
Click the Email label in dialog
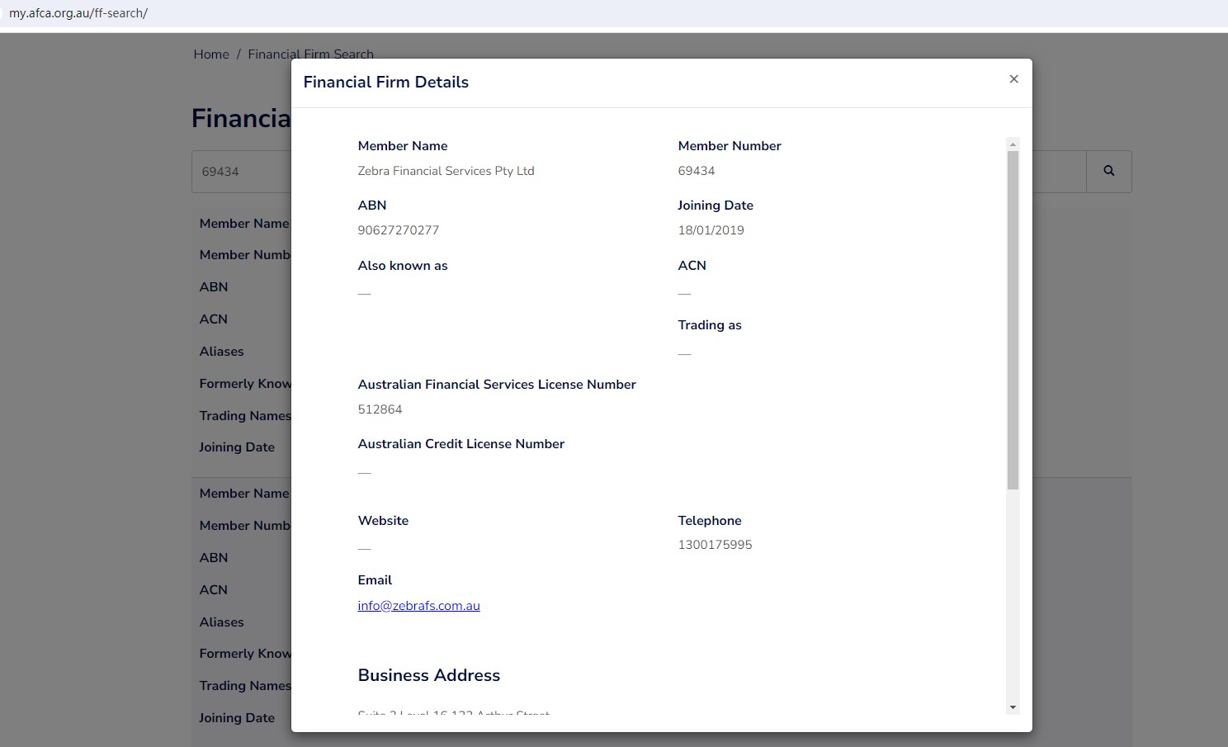point(375,580)
